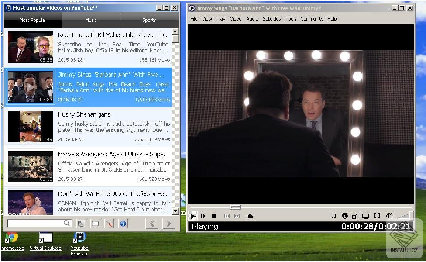Open the Video menu
This screenshot has height=262, width=426.
(x=236, y=19)
